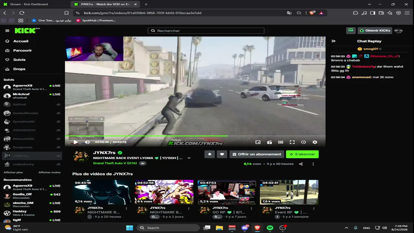The width and height of the screenshot is (414, 233).
Task: Toggle notification bell for JYNX7rs
Action: 210,154
